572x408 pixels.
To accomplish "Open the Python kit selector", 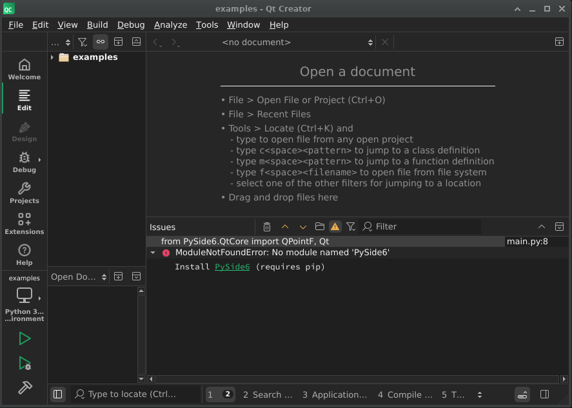I will pos(25,299).
